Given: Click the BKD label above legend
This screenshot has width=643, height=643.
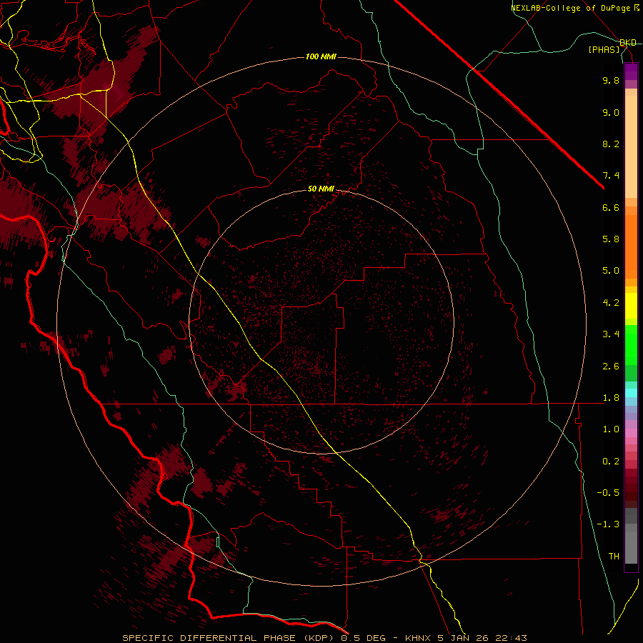Looking at the screenshot, I should (628, 43).
